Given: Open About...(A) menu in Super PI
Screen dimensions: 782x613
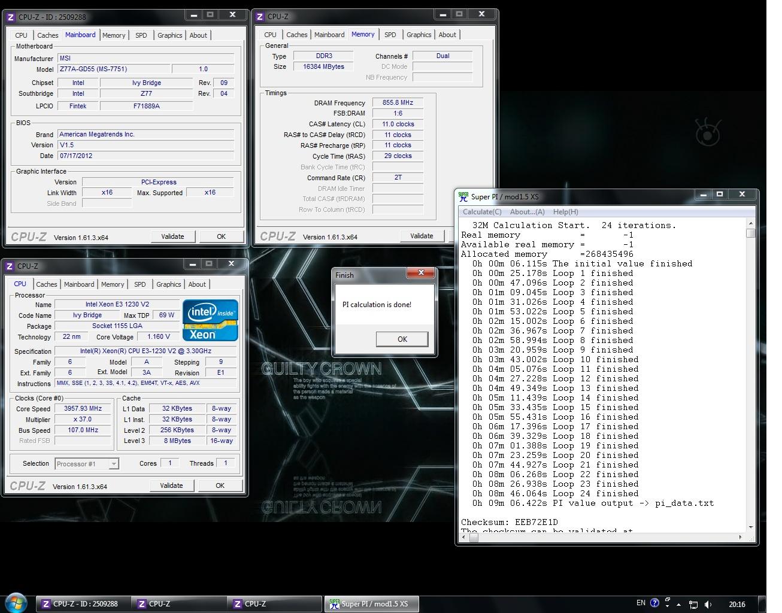Looking at the screenshot, I should tap(527, 212).
